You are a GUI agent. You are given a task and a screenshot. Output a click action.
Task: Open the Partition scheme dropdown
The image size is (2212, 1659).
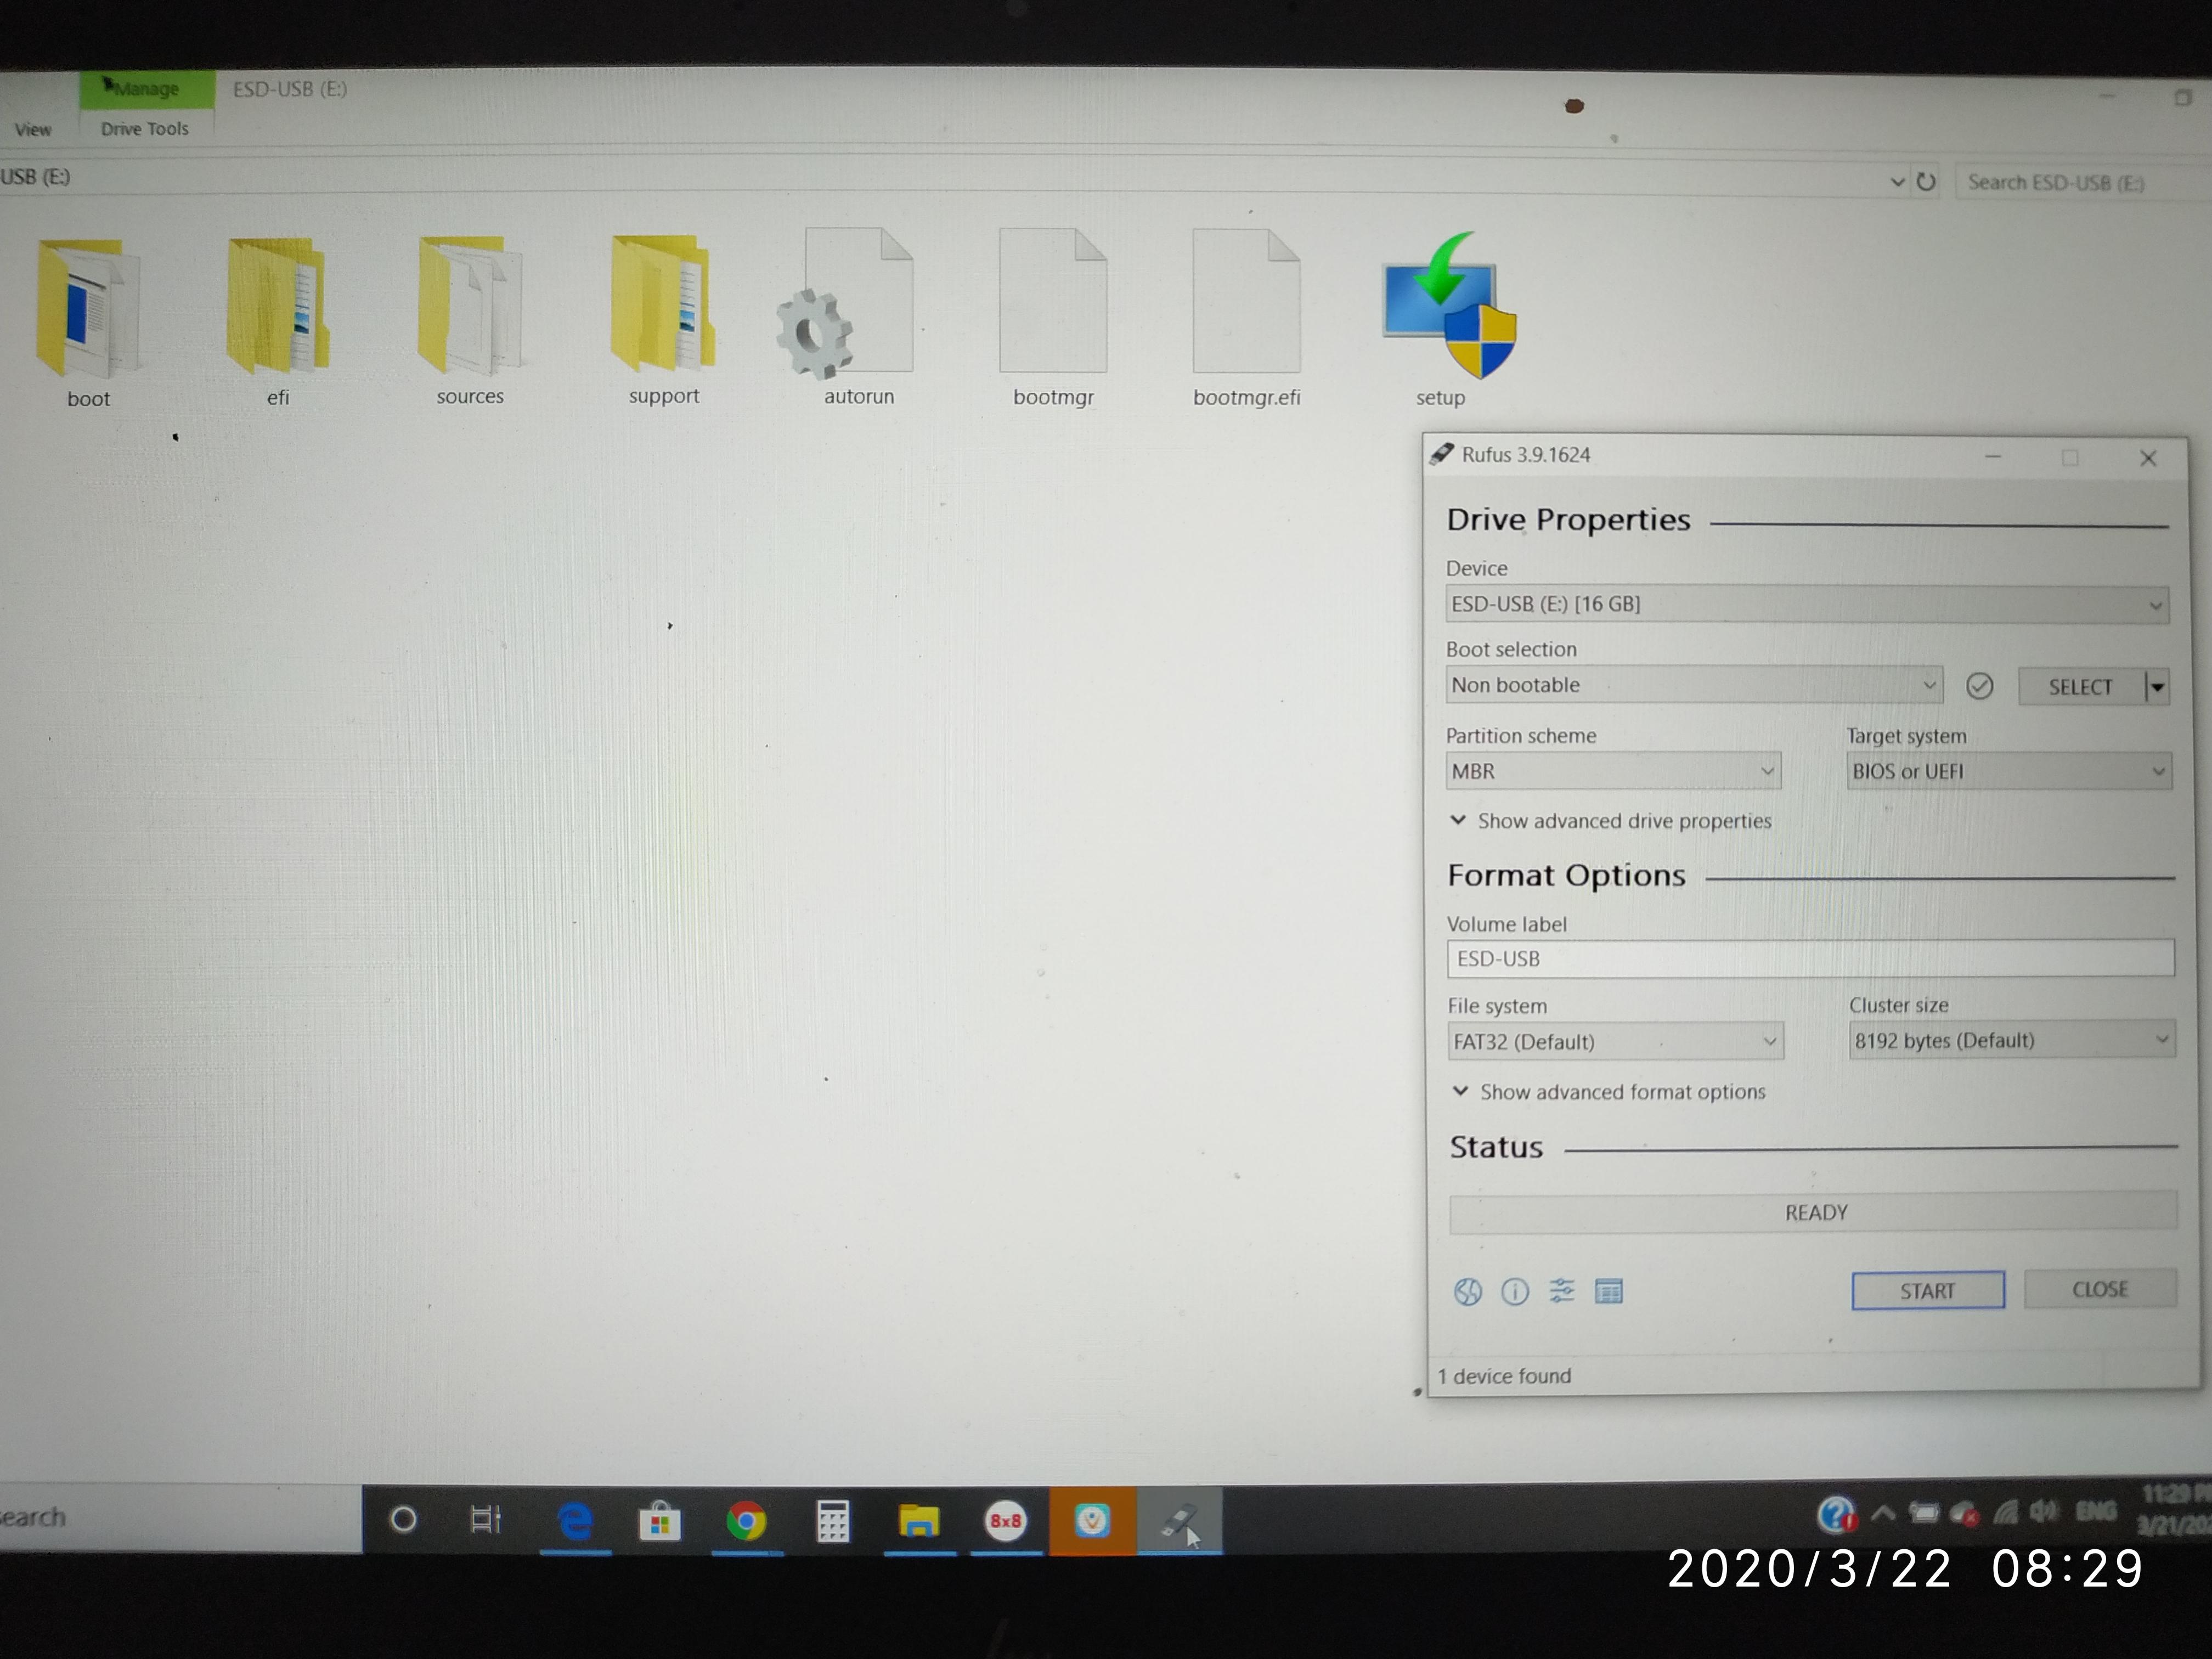pyautogui.click(x=1613, y=771)
